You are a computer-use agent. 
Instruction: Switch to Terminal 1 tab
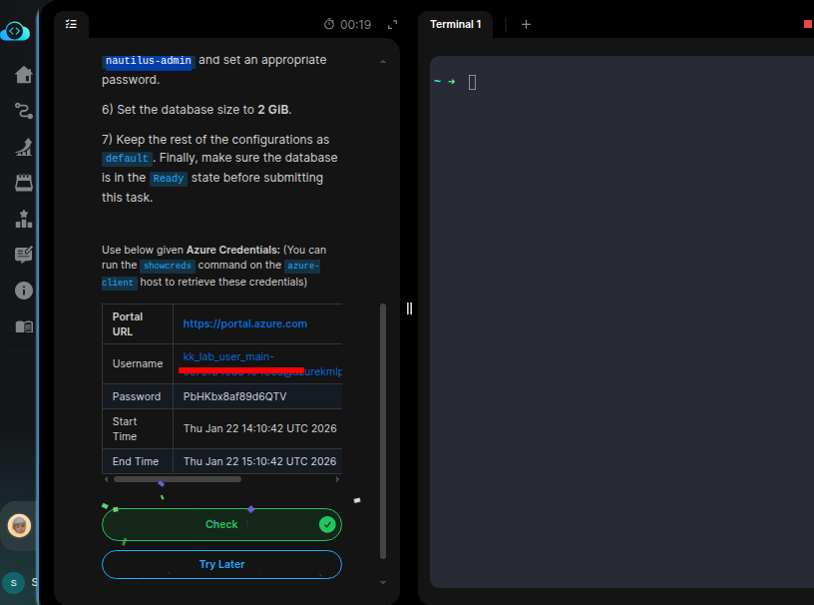coord(455,24)
